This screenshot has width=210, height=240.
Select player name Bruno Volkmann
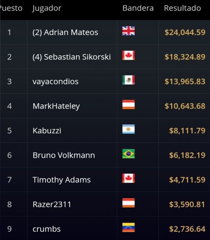pyautogui.click(x=64, y=155)
